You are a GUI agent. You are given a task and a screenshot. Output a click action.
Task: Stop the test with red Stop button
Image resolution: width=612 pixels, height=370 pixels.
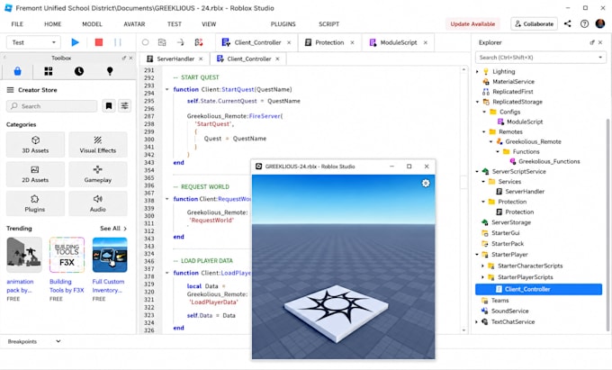[99, 42]
